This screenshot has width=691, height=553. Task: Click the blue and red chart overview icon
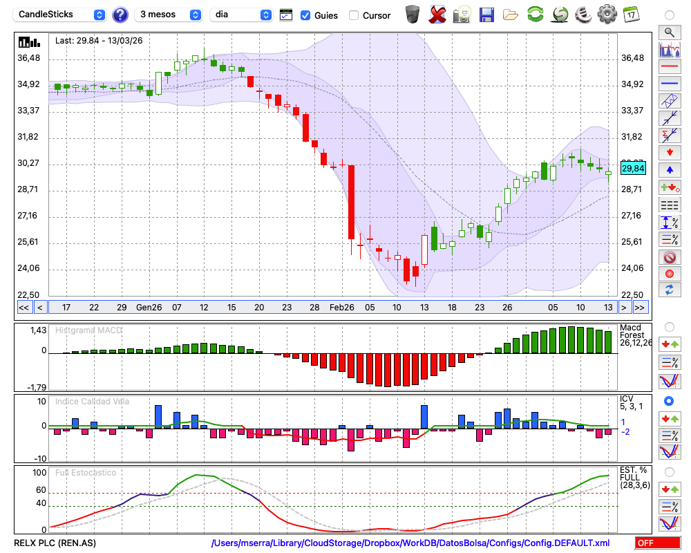pos(670,49)
